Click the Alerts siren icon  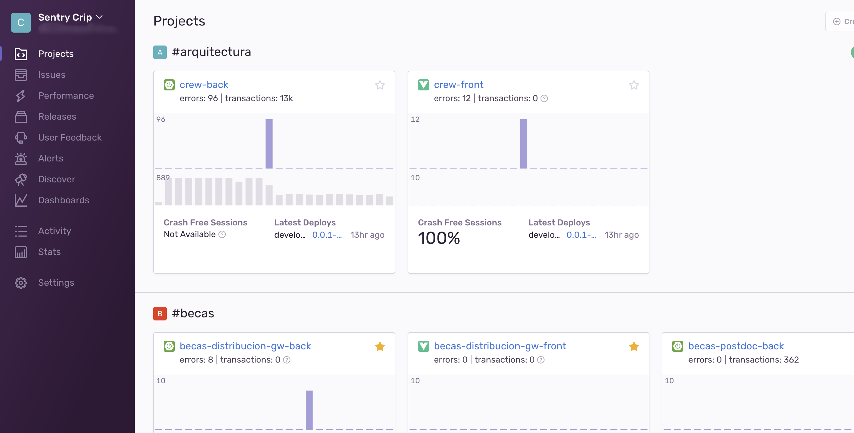click(x=21, y=158)
